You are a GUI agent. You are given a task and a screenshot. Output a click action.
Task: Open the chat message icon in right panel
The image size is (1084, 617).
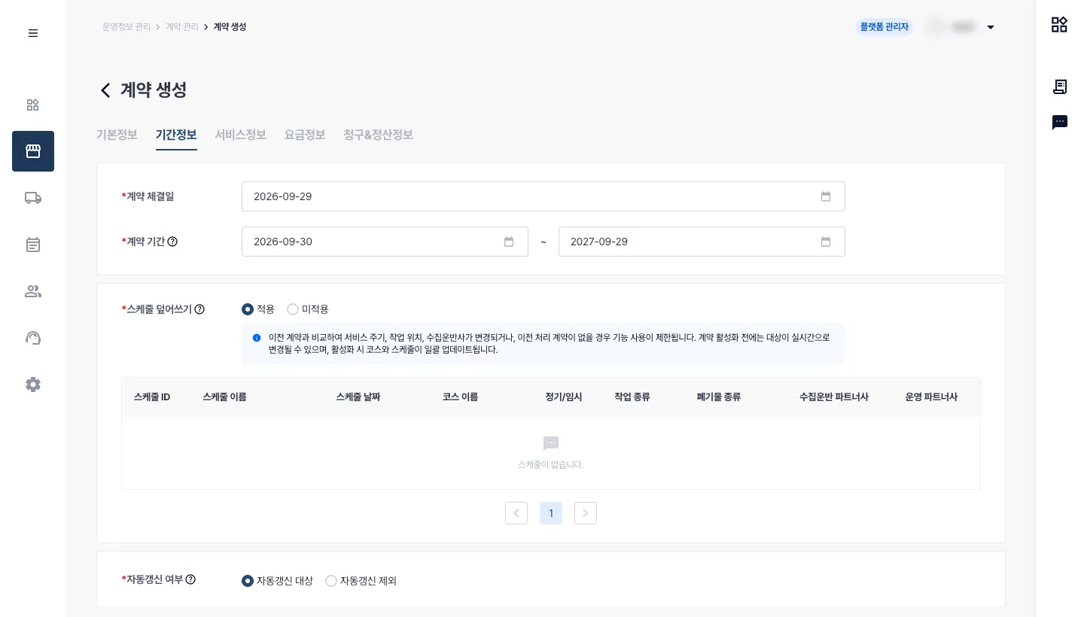click(x=1060, y=122)
